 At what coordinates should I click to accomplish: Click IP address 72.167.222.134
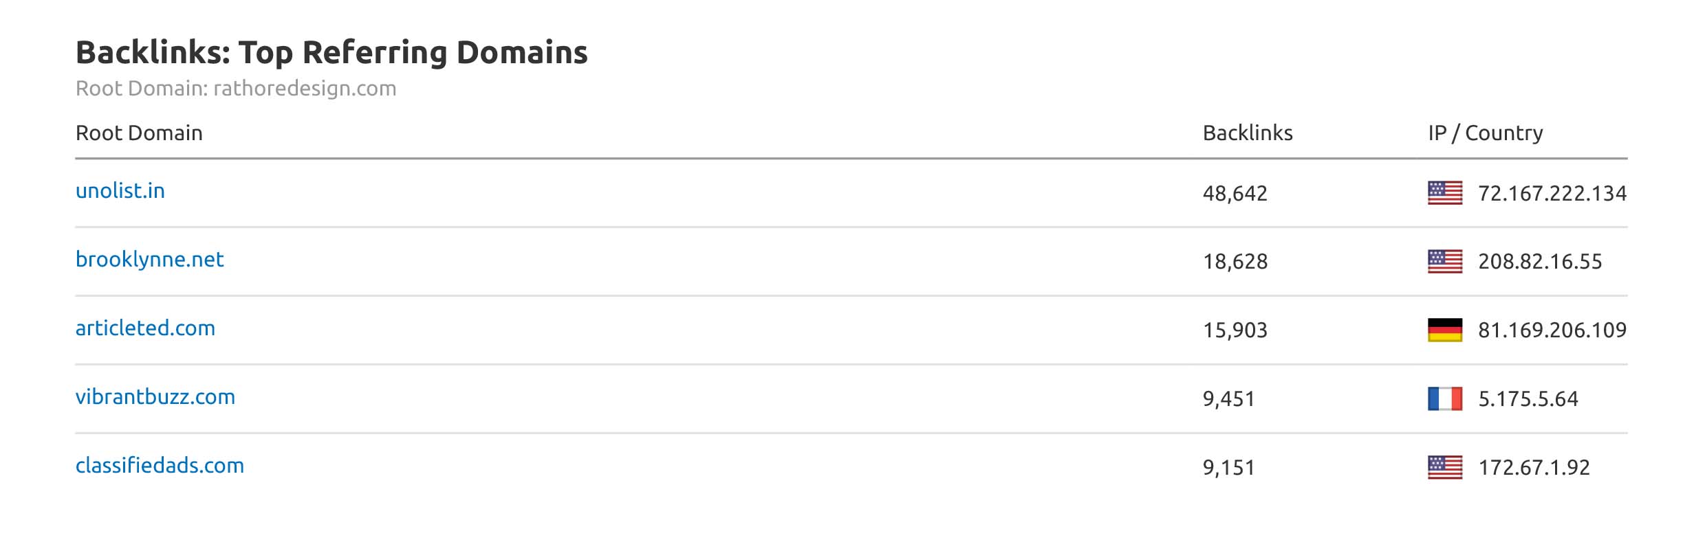pos(1552,194)
